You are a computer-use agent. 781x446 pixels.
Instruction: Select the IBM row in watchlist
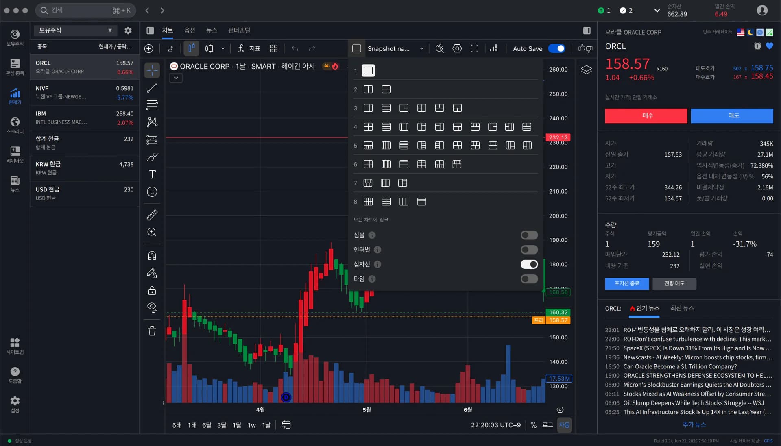pos(85,118)
